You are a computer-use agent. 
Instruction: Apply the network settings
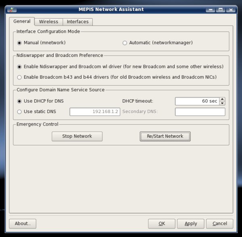191,224
